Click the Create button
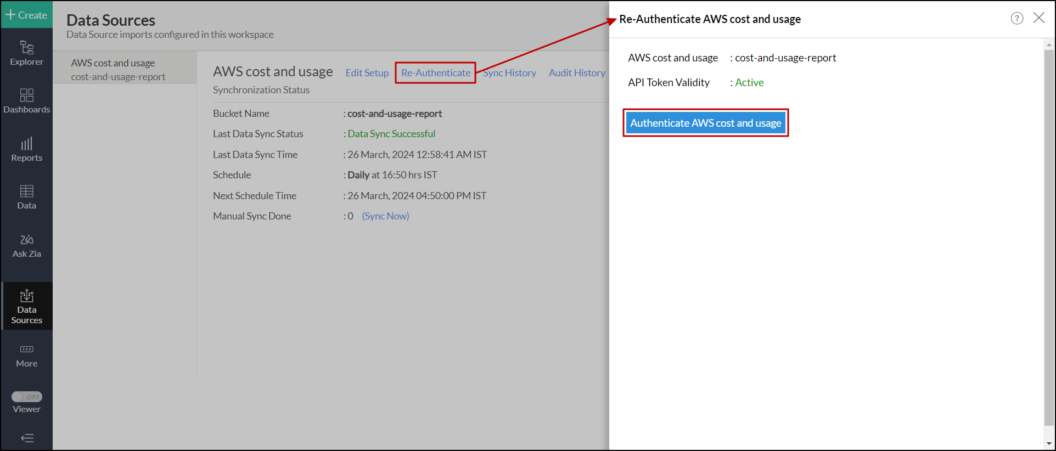The height and width of the screenshot is (451, 1056). click(x=26, y=15)
